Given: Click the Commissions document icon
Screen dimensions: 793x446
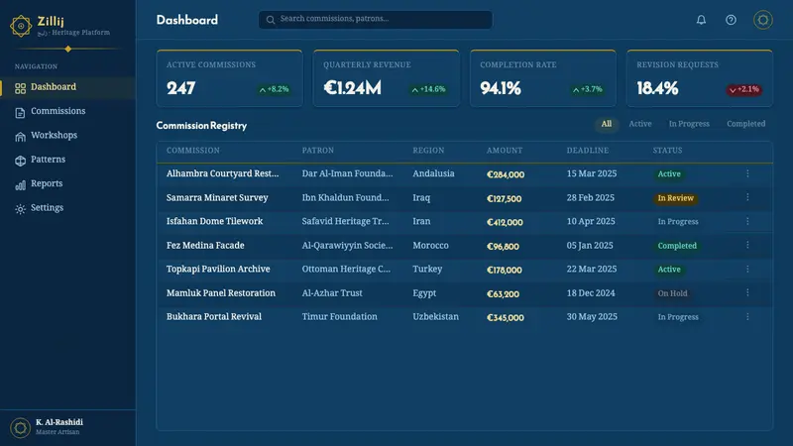Looking at the screenshot, I should 20,113.
